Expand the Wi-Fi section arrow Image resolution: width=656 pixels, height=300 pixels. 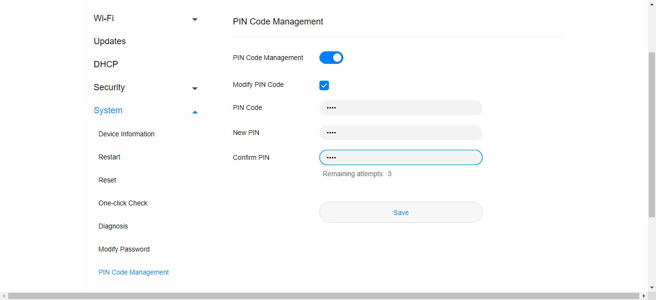194,19
